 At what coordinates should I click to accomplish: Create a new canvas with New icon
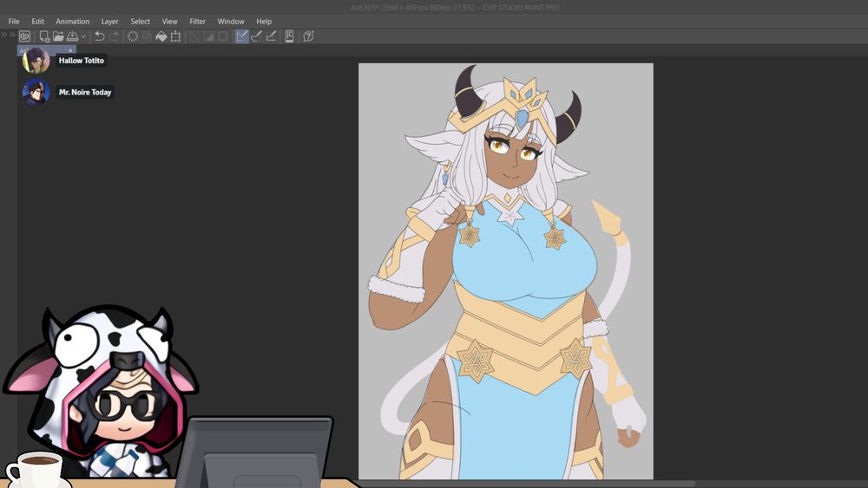coord(44,36)
